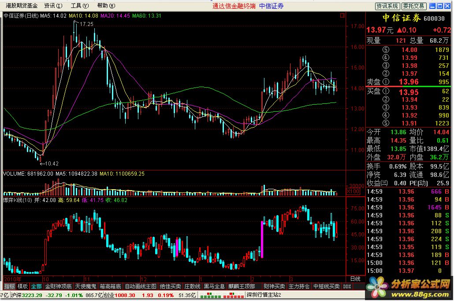Click the 15:00 trade row with volume 121
The image size is (454, 301).
point(408,263)
